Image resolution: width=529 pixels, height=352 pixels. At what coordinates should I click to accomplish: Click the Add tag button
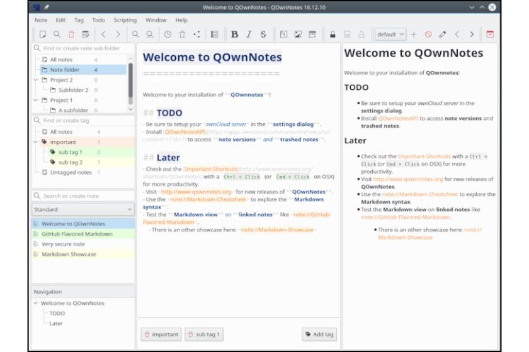click(x=319, y=334)
